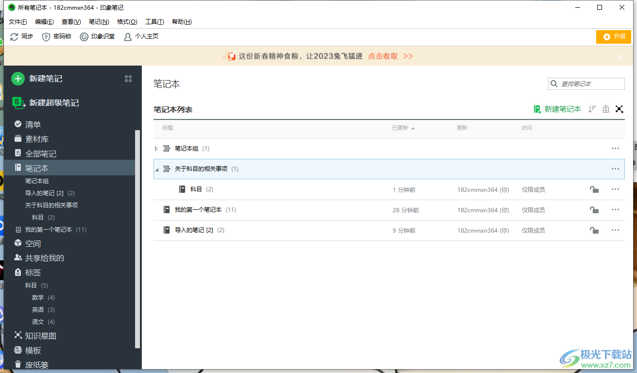Select the 语文 tag
The height and width of the screenshot is (373, 637).
click(x=43, y=322)
